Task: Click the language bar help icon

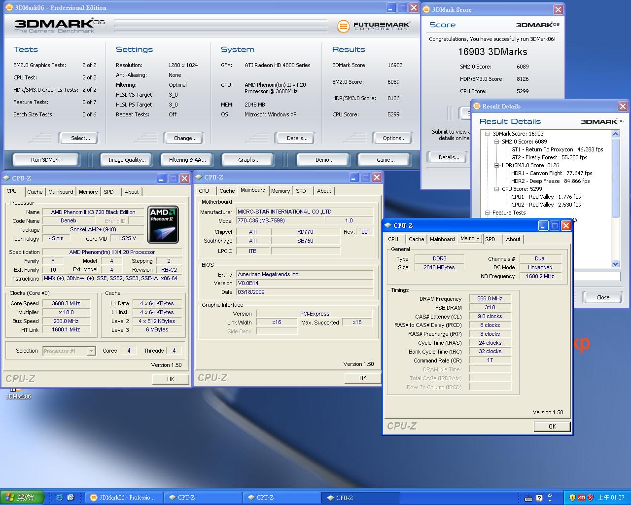Action: [x=539, y=498]
